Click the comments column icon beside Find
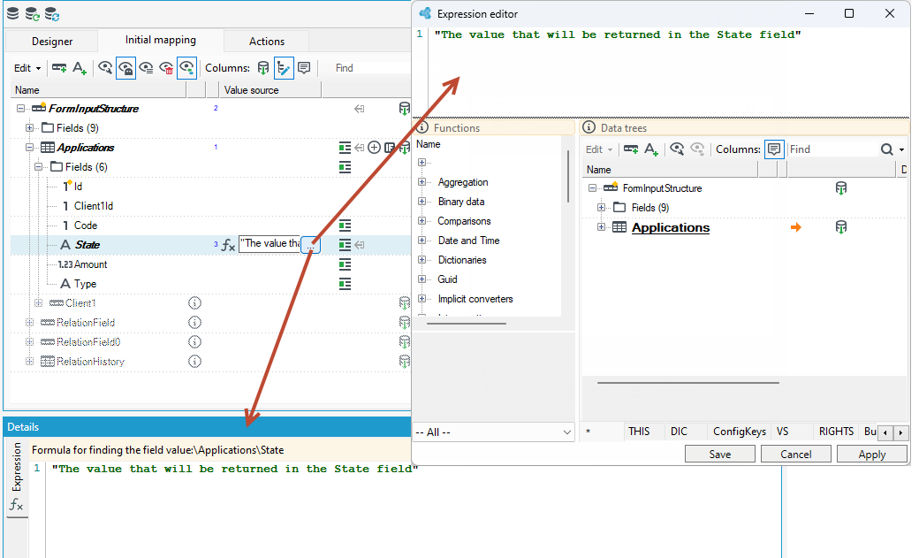919x558 pixels. [304, 68]
